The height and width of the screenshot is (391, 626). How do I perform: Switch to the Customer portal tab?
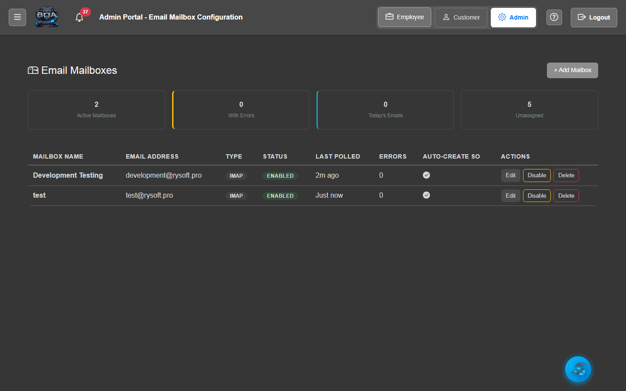click(x=461, y=17)
